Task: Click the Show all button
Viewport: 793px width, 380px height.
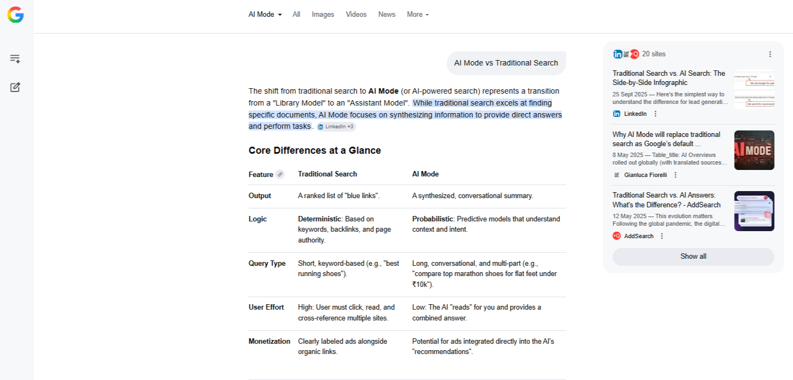Action: [693, 257]
